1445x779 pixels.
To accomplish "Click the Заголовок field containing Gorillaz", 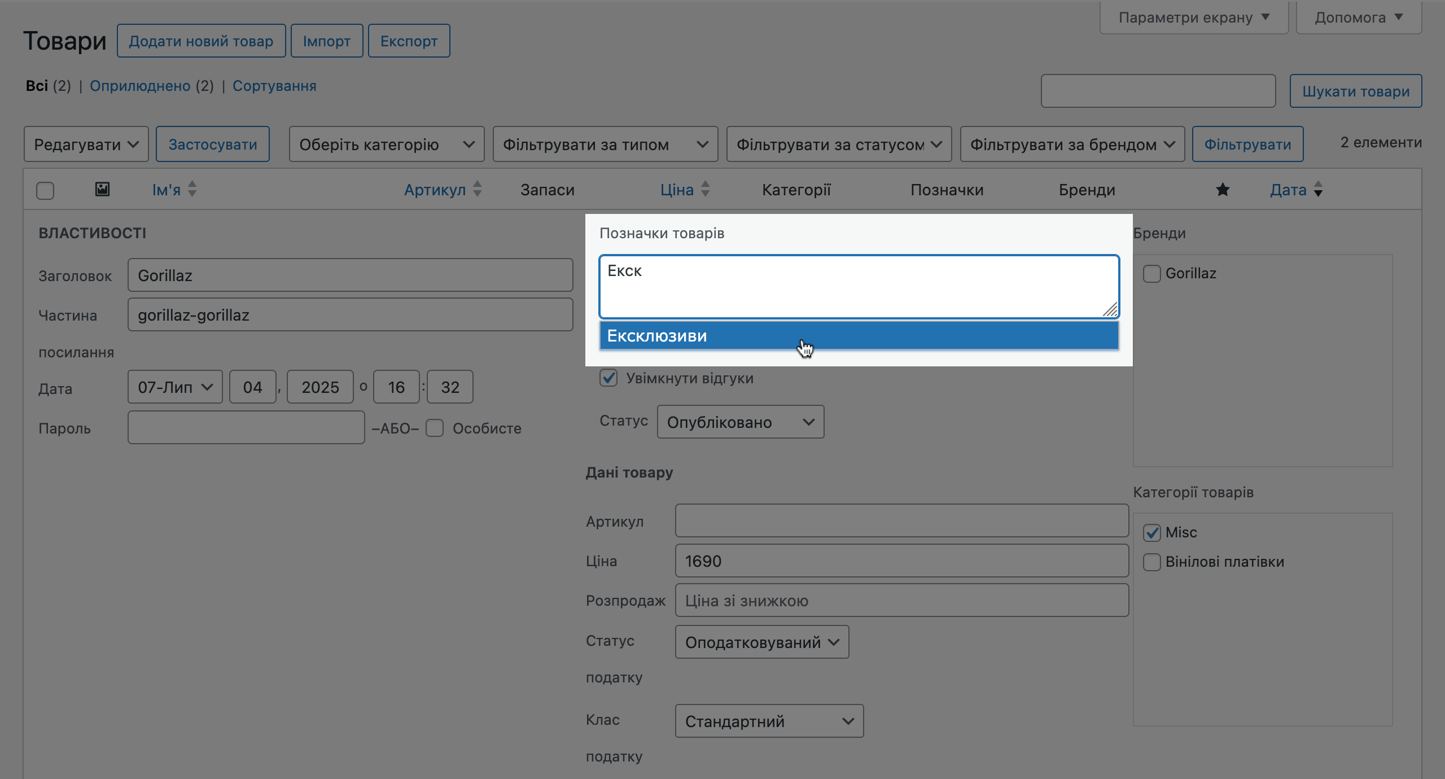I will [x=351, y=275].
